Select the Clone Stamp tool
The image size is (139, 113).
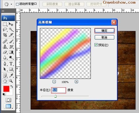pyautogui.click(x=5, y=47)
